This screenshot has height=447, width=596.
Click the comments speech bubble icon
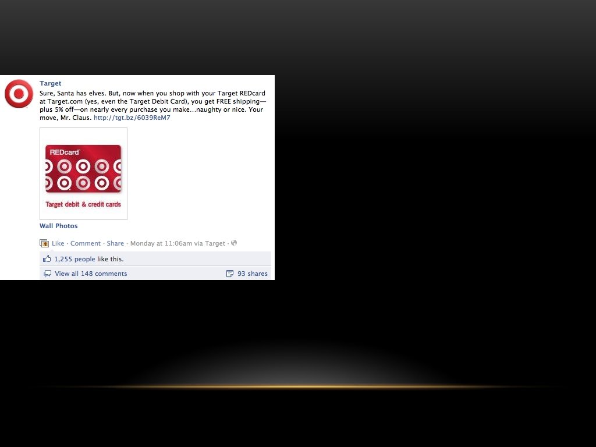click(x=48, y=274)
